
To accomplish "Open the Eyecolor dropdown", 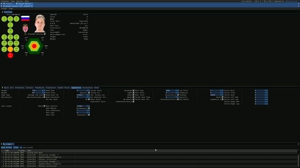I will (x=223, y=97).
